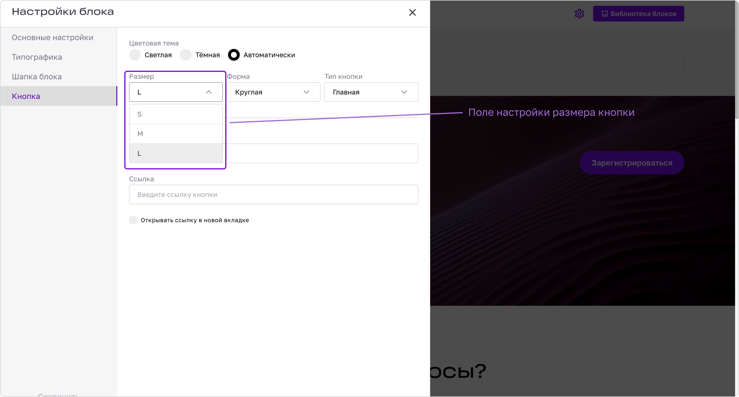
Task: Open the Библиотека блоков button
Action: (x=638, y=13)
